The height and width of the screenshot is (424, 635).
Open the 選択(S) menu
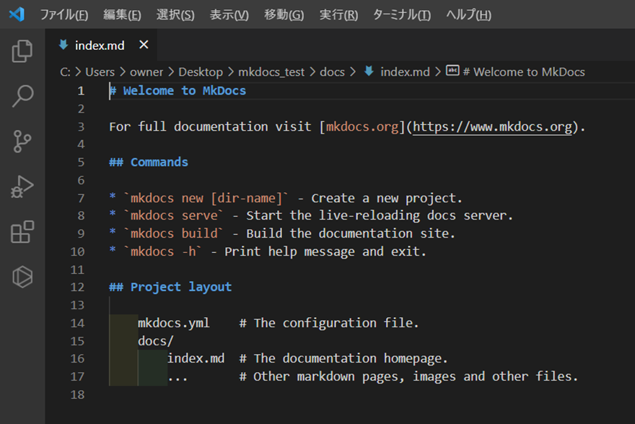tap(175, 15)
